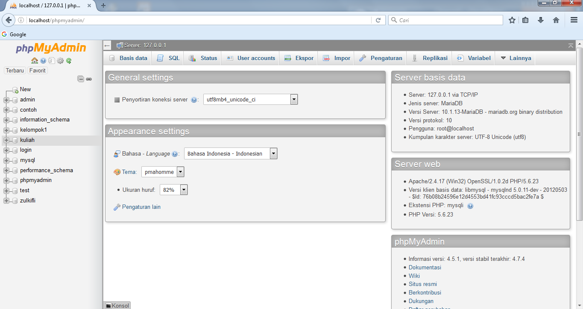Open the Ekspor tab
Screen dimensions: 583x309
coord(299,58)
